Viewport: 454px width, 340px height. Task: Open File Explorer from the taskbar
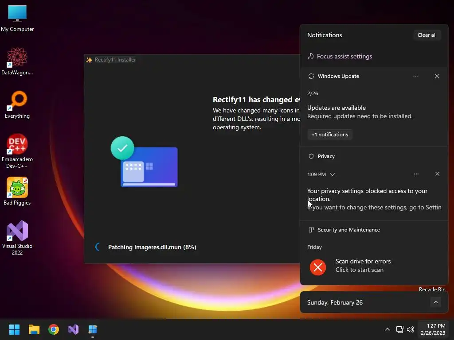pyautogui.click(x=34, y=329)
